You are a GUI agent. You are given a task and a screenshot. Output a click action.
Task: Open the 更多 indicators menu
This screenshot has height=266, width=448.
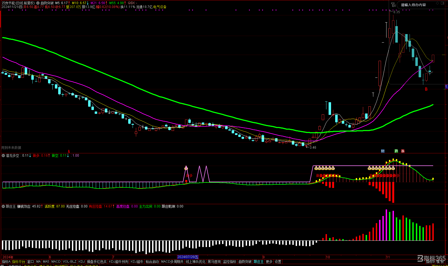(269, 262)
